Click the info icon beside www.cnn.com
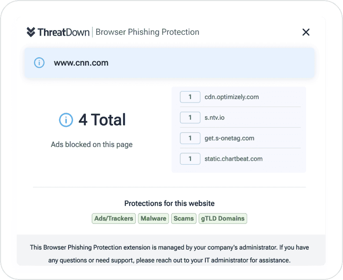The height and width of the screenshot is (280, 343). coord(39,63)
